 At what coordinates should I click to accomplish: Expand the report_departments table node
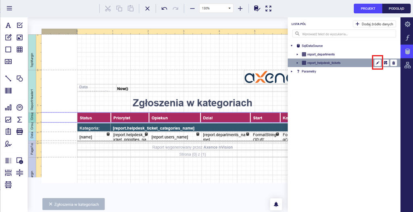(297, 54)
